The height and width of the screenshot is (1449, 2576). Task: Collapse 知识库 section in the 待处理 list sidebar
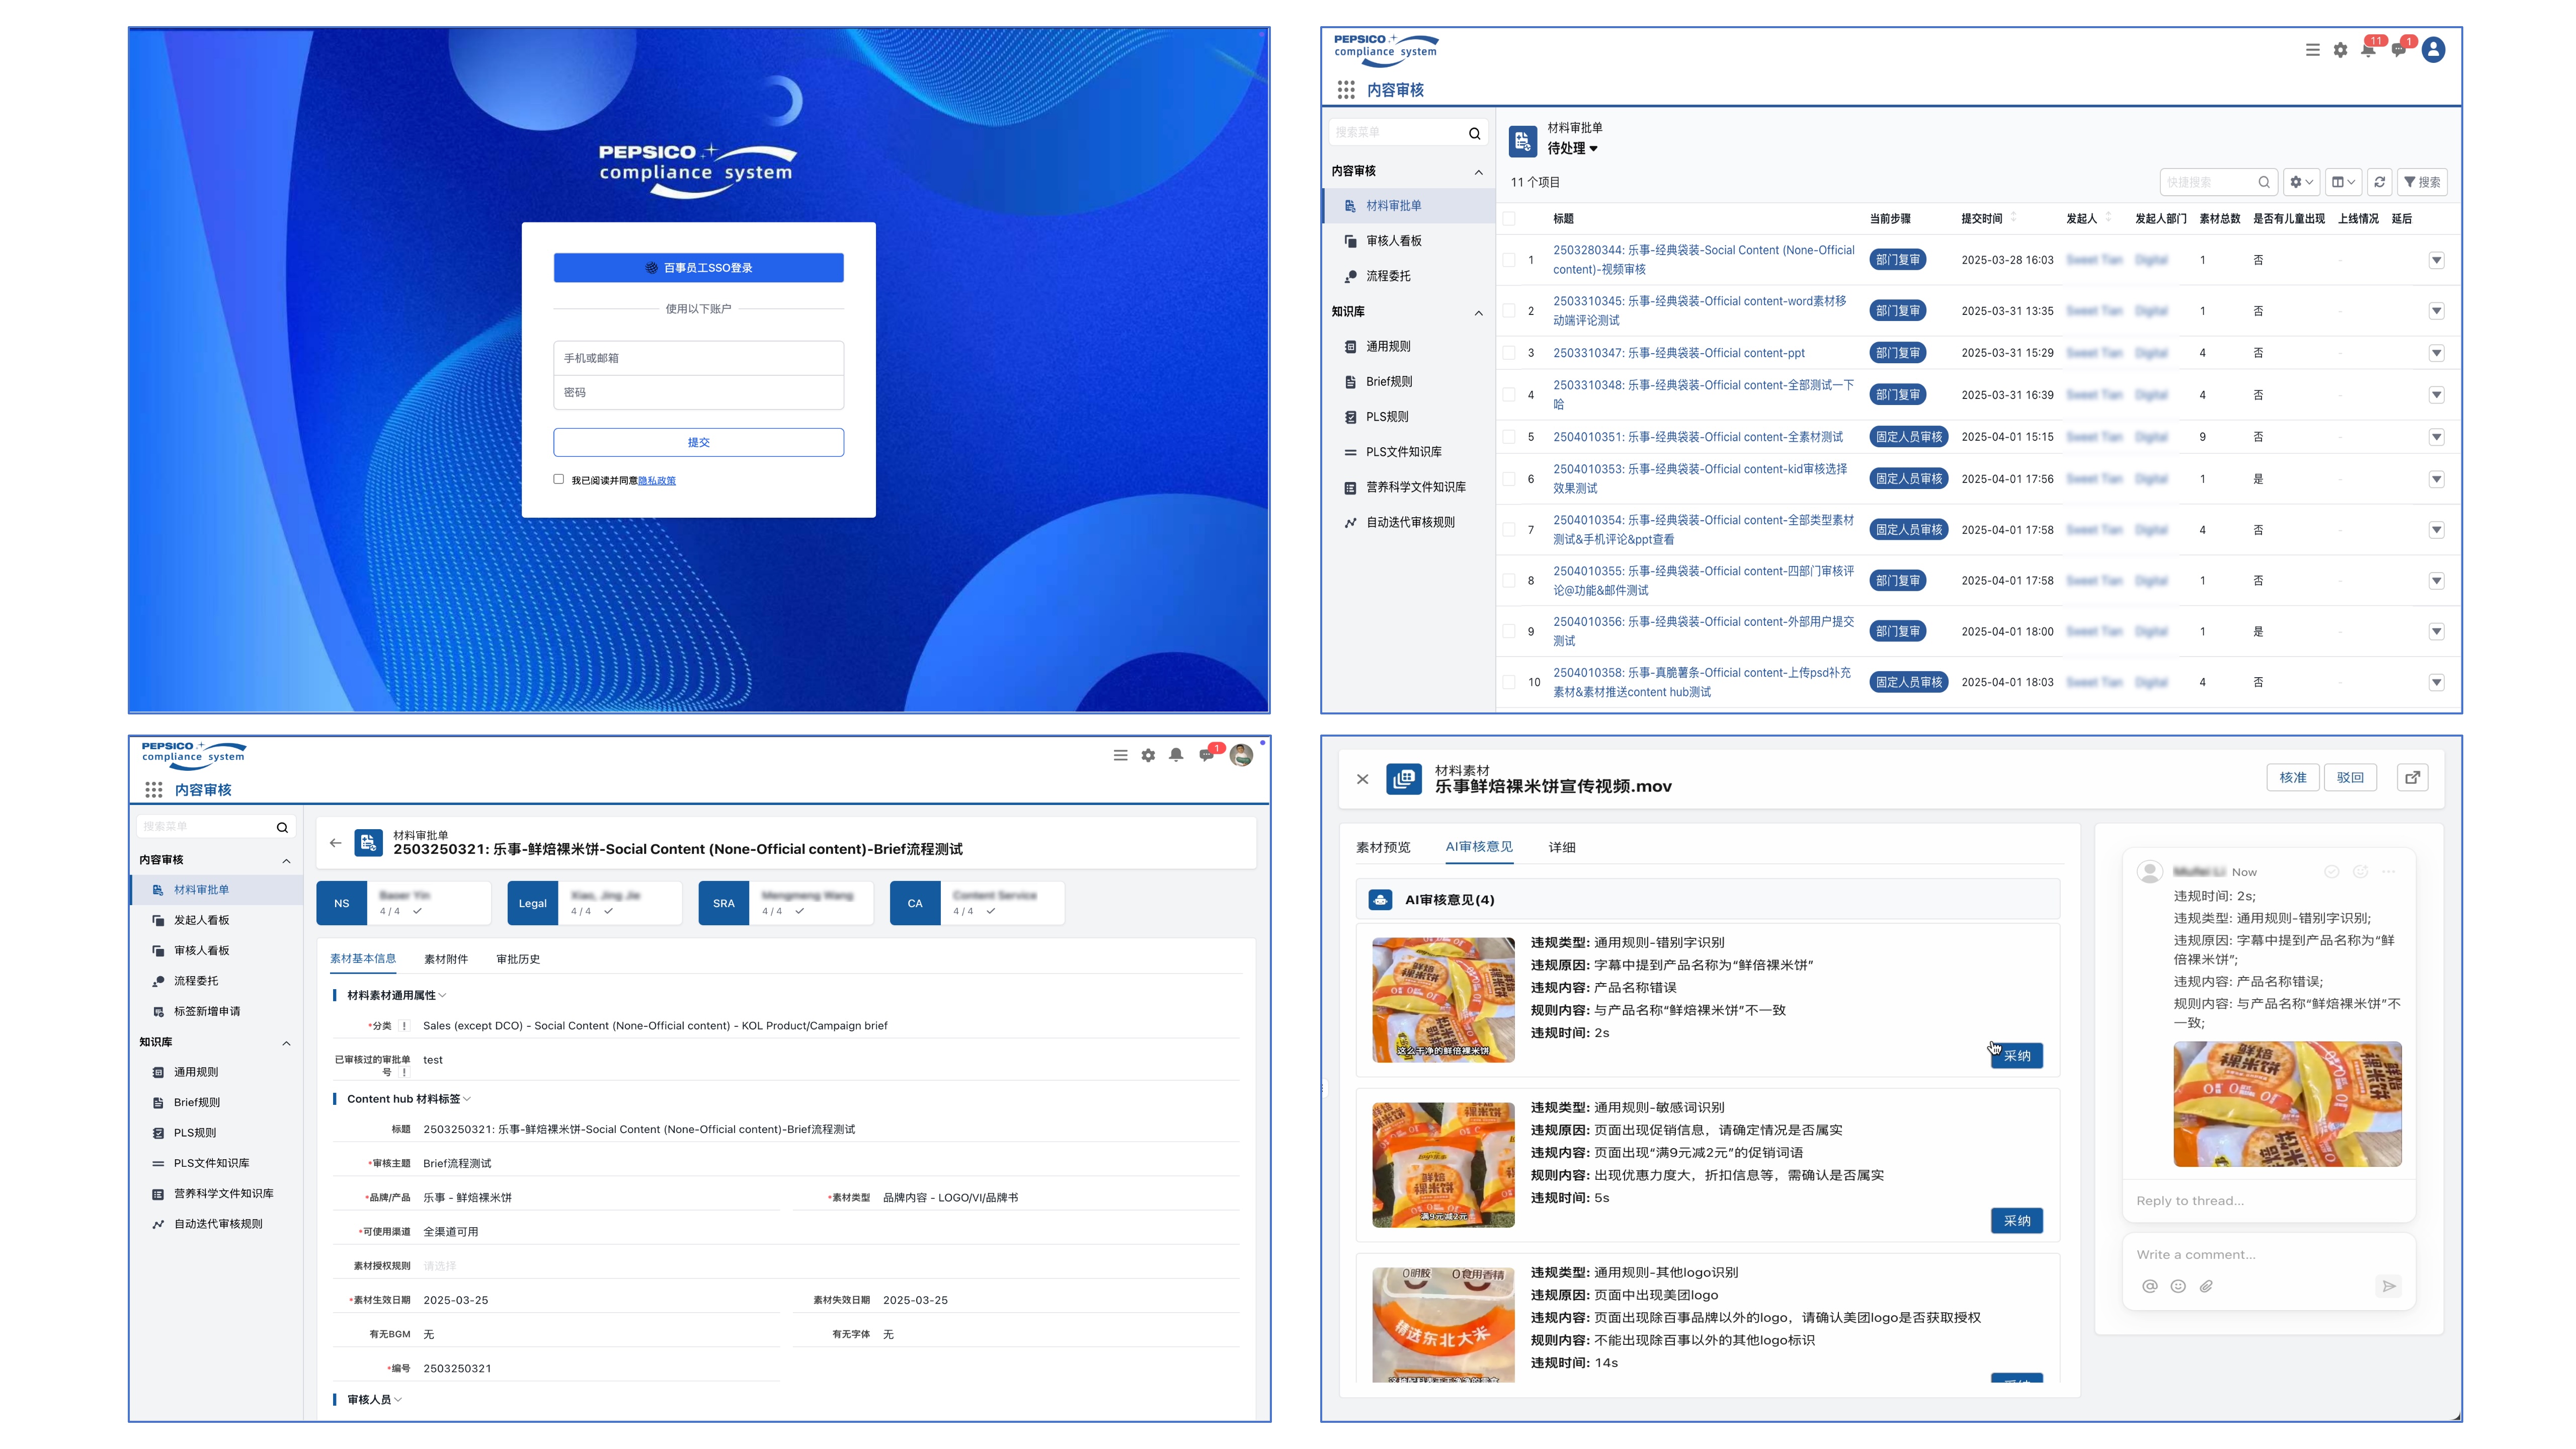point(1478,313)
